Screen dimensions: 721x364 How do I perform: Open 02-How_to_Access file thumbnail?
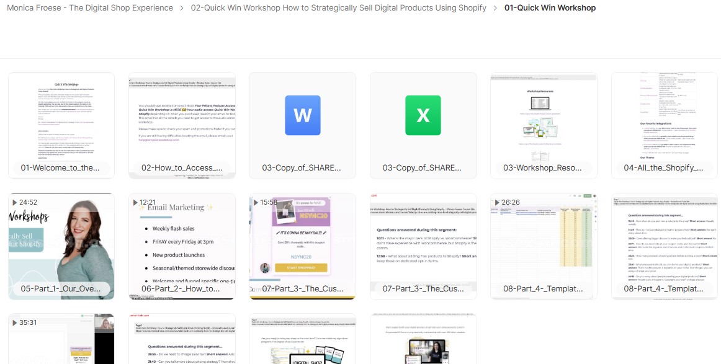182,125
